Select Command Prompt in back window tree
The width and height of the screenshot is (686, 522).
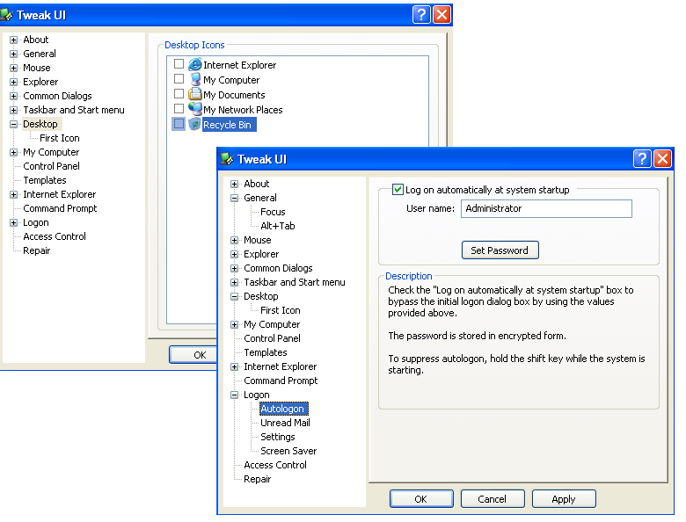pyautogui.click(x=60, y=208)
